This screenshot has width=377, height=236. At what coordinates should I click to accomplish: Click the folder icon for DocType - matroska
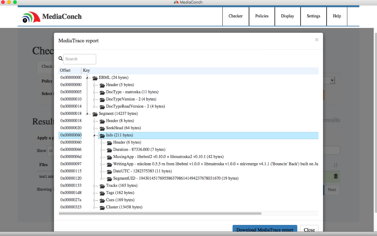[102, 92]
